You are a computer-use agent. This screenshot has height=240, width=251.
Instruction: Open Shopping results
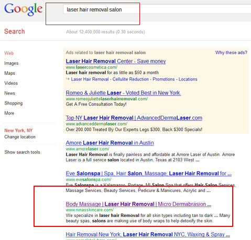pos(14,103)
